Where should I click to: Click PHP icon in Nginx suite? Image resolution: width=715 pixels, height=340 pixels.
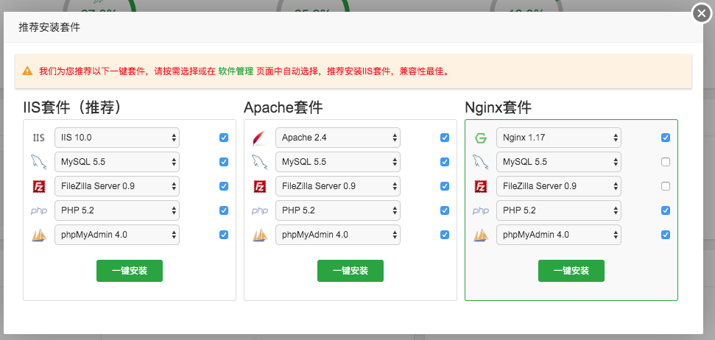click(x=480, y=210)
